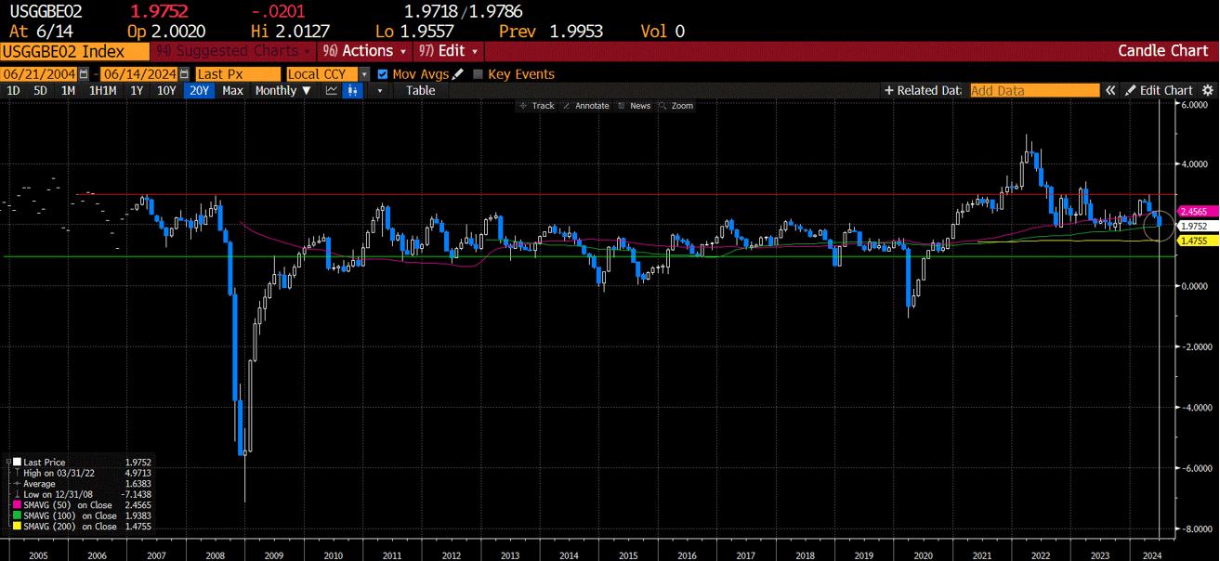Collapse the panel using the double-chevron icon
1220x561 pixels.
click(x=1111, y=89)
